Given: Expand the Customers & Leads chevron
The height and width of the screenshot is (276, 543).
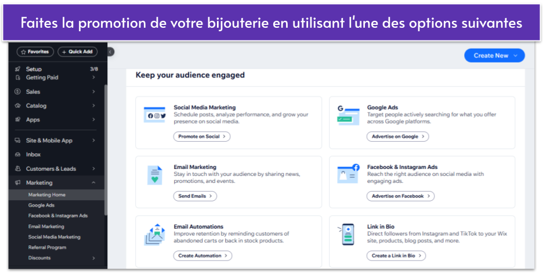Looking at the screenshot, I should [x=93, y=168].
